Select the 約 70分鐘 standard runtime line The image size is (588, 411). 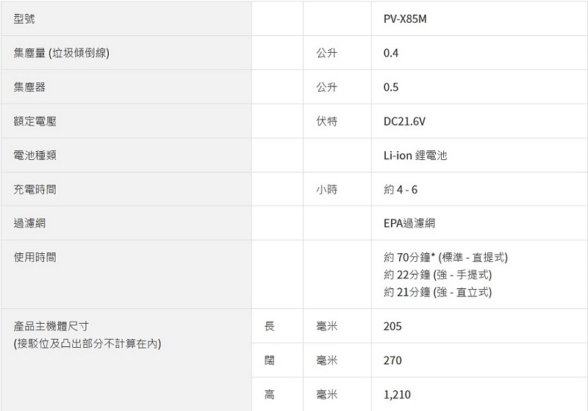pyautogui.click(x=445, y=258)
